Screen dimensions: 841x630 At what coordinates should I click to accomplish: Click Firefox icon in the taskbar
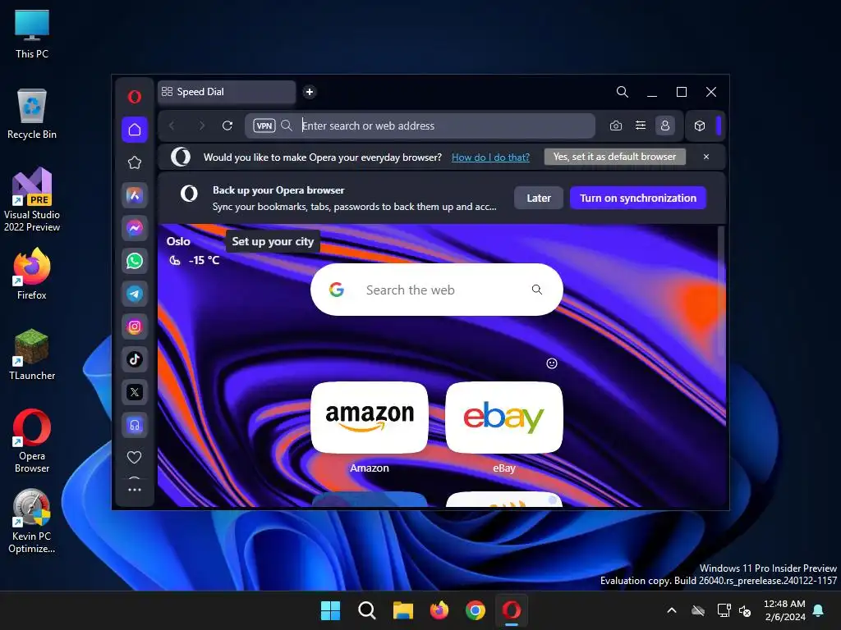(439, 610)
